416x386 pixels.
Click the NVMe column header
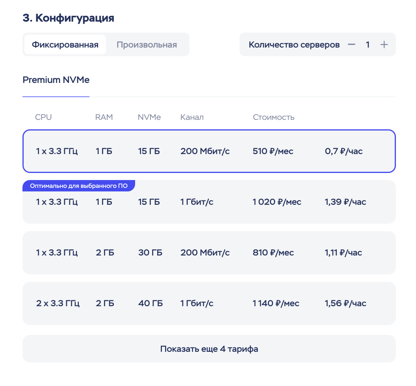point(149,117)
